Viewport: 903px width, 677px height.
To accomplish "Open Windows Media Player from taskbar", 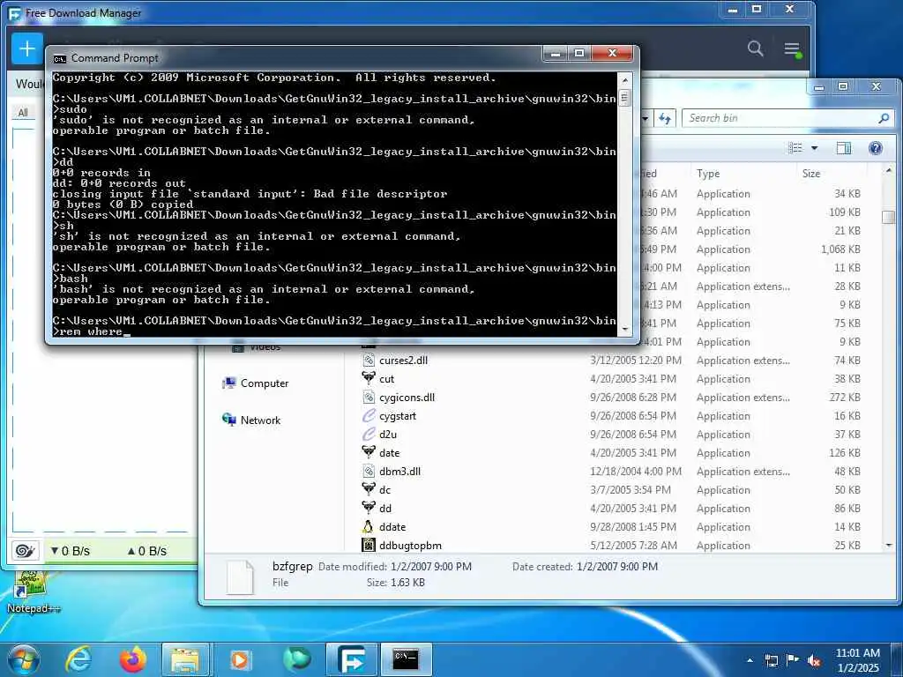I will [x=240, y=659].
